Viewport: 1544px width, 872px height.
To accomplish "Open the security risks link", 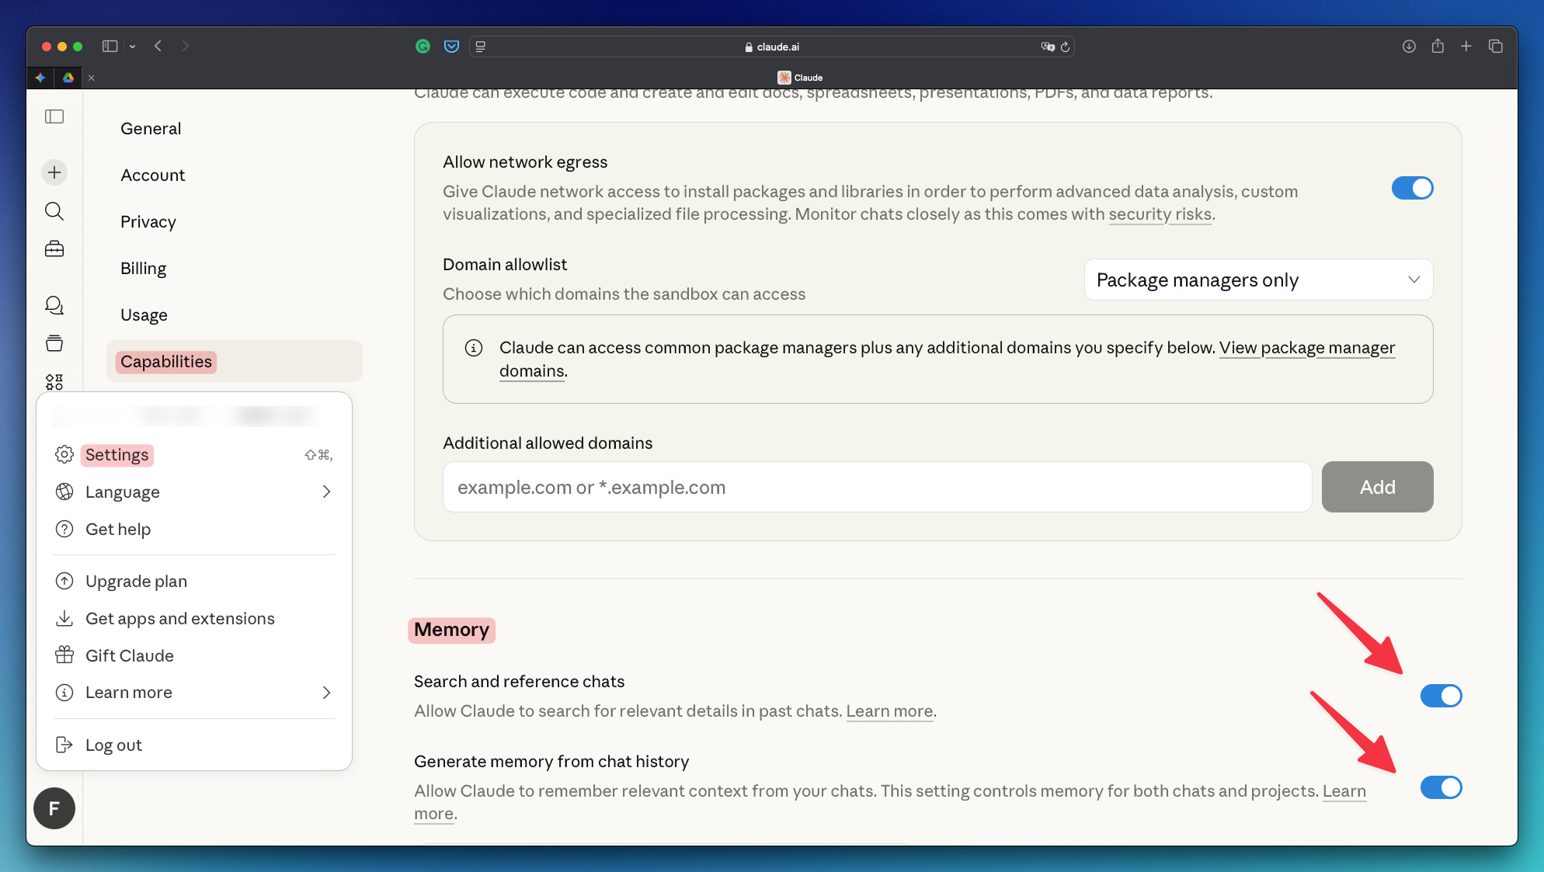I will 1160,214.
